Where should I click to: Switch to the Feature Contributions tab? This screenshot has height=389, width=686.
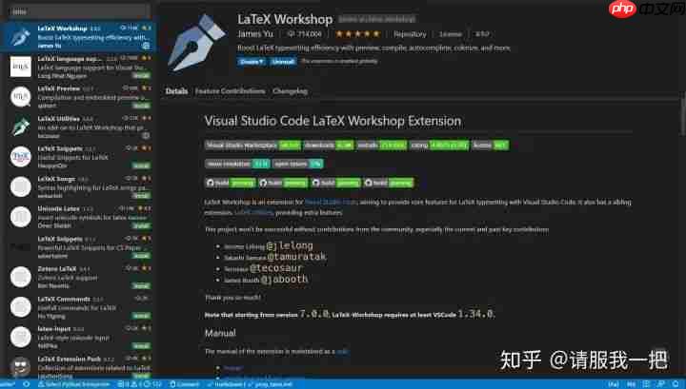click(x=231, y=91)
